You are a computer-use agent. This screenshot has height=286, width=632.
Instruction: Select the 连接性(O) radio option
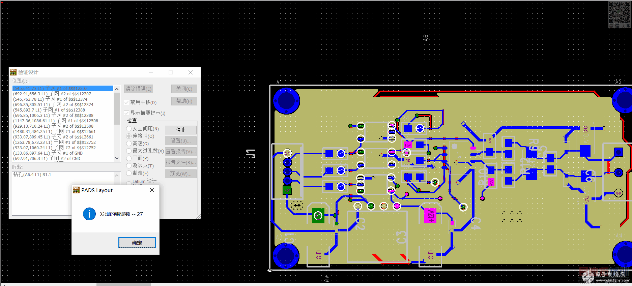coord(129,136)
